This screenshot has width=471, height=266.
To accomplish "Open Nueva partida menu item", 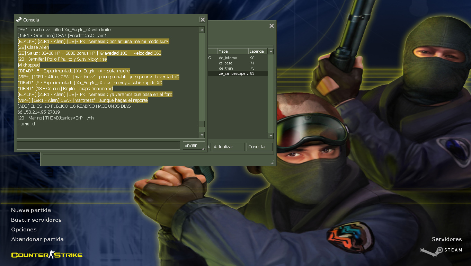I will point(31,210).
